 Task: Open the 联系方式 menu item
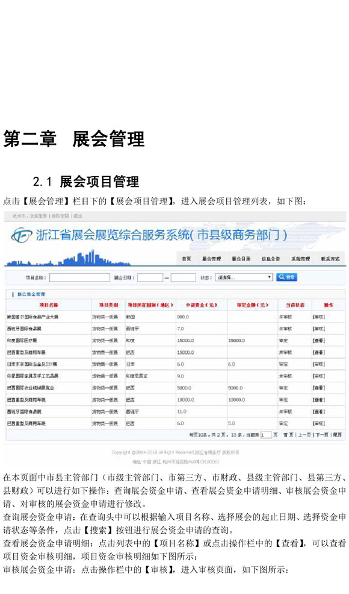point(330,259)
